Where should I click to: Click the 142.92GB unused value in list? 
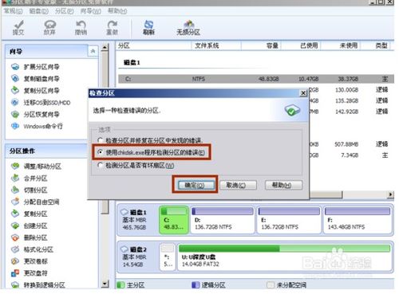point(347,112)
